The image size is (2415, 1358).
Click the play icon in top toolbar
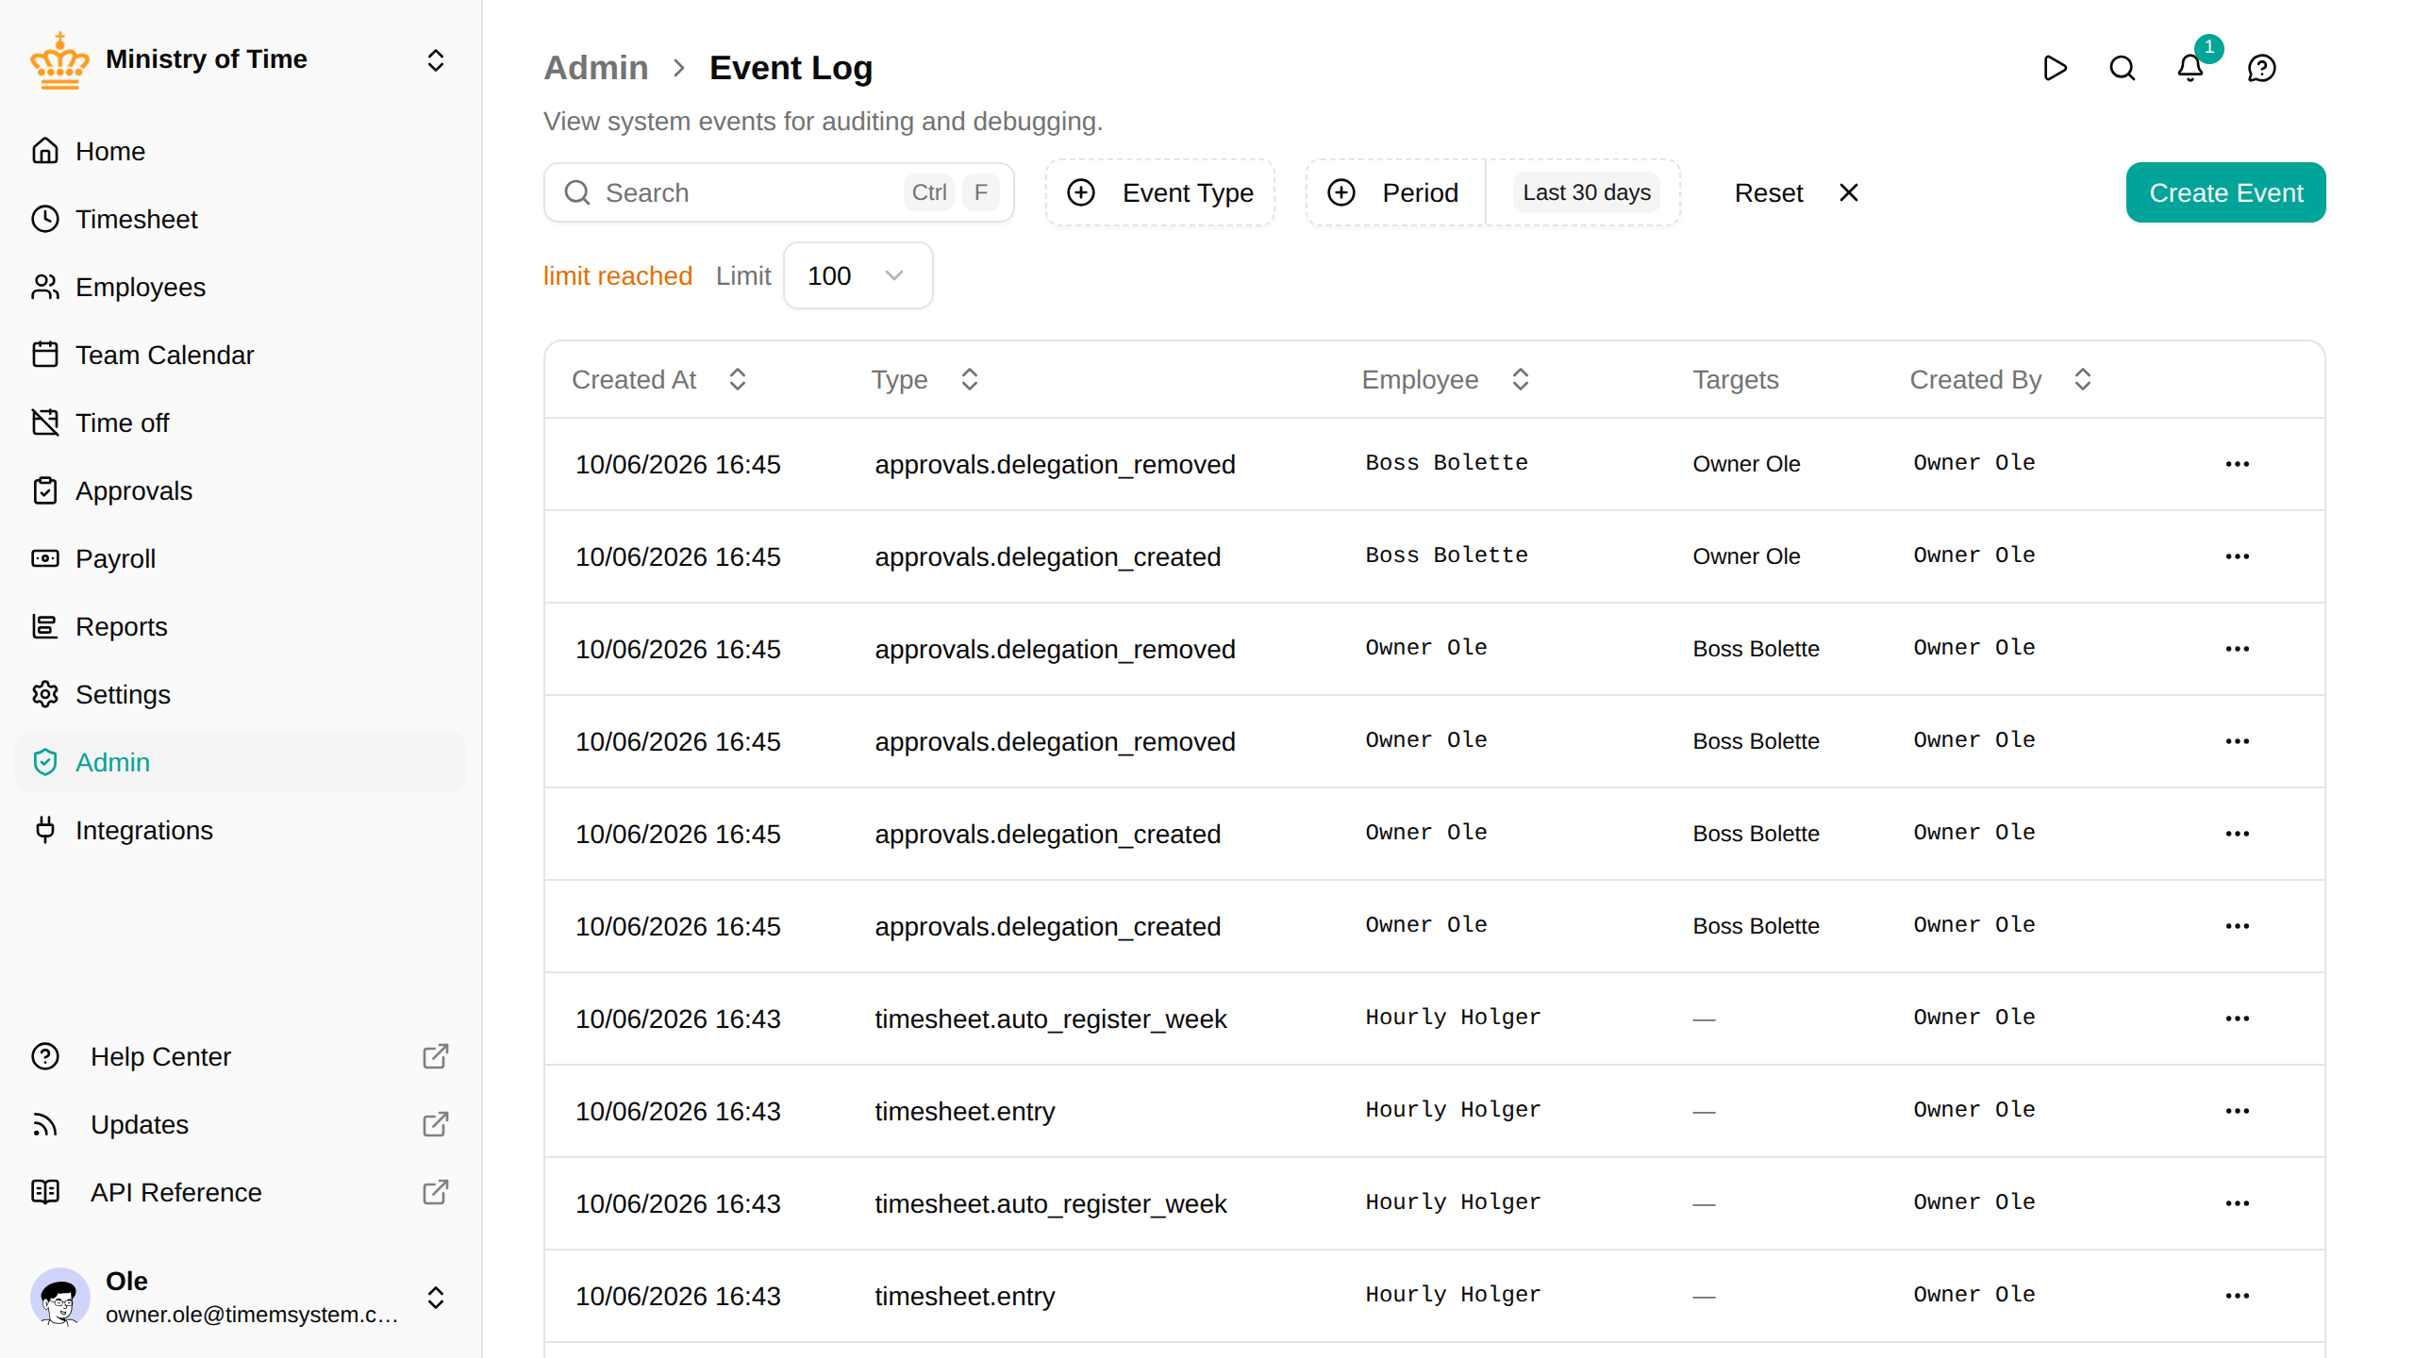tap(2055, 68)
